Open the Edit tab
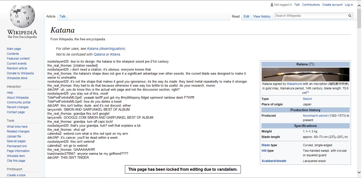Screen dimensions: 362x178 coord(246,16)
